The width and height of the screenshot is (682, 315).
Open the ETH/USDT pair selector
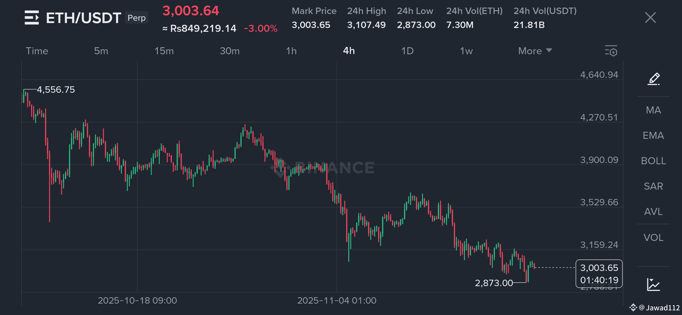point(83,18)
